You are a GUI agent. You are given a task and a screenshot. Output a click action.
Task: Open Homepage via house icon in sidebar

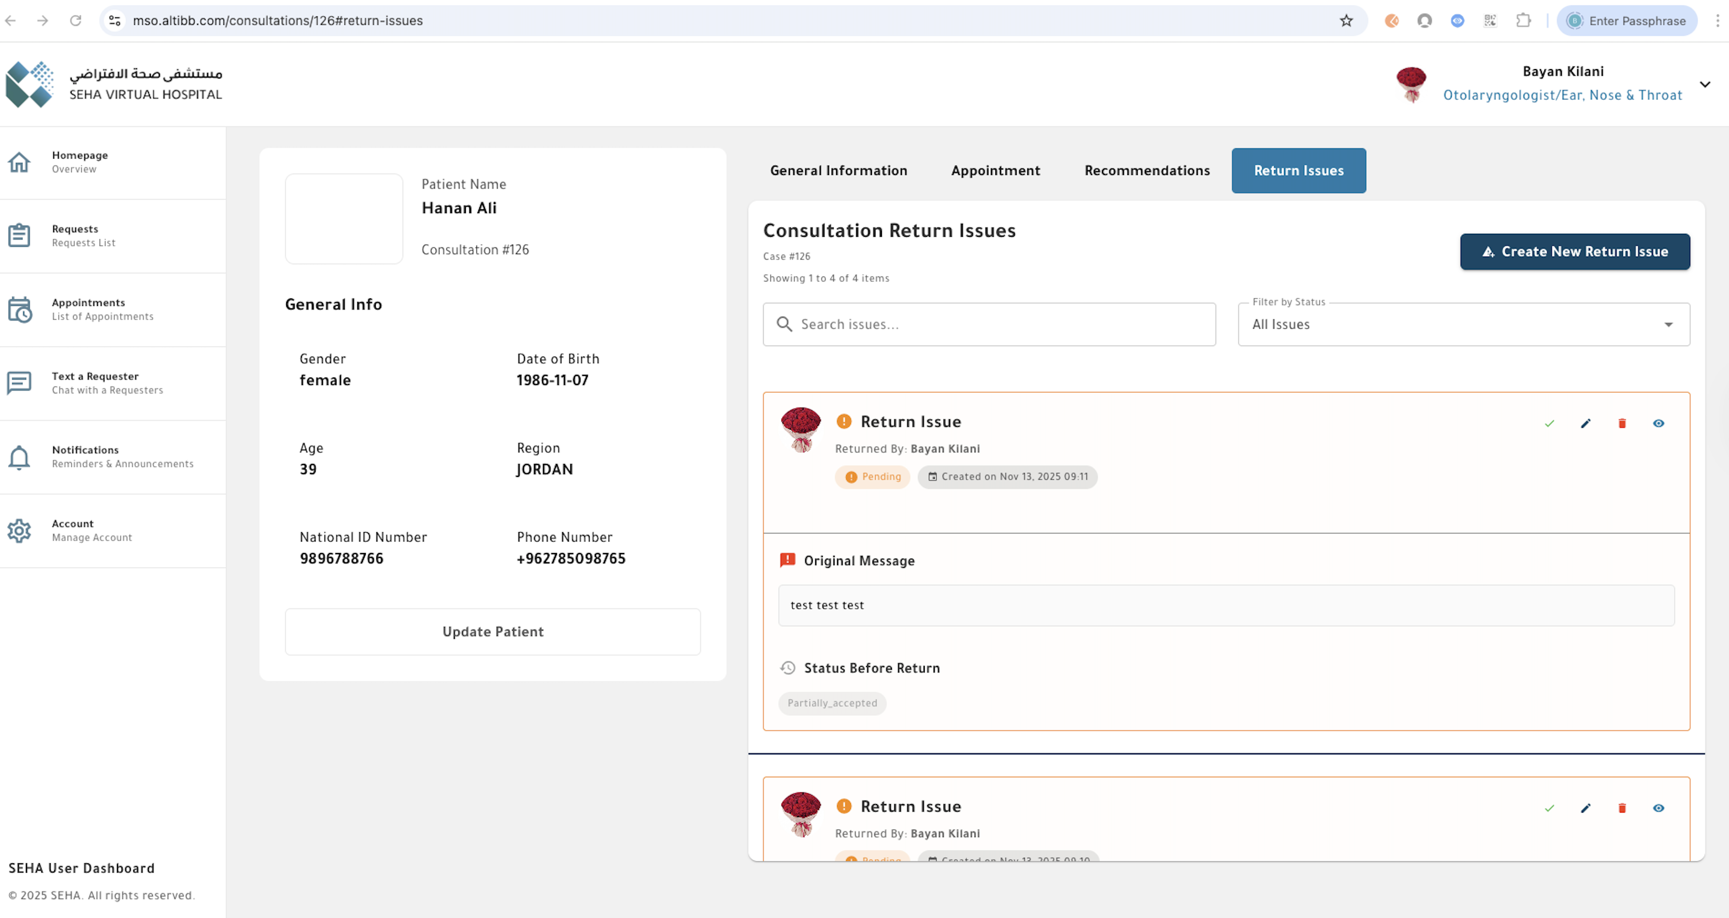coord(19,162)
